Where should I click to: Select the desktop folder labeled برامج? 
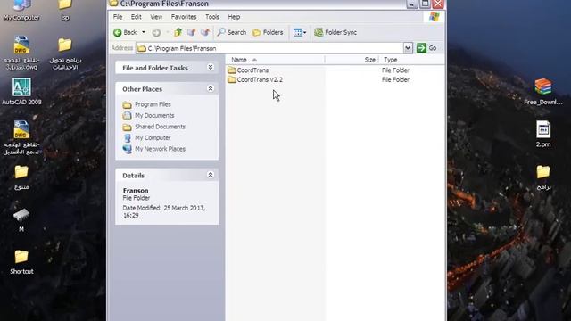click(543, 177)
